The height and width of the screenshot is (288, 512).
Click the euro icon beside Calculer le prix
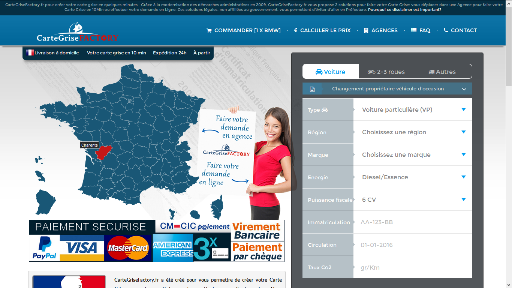296,30
